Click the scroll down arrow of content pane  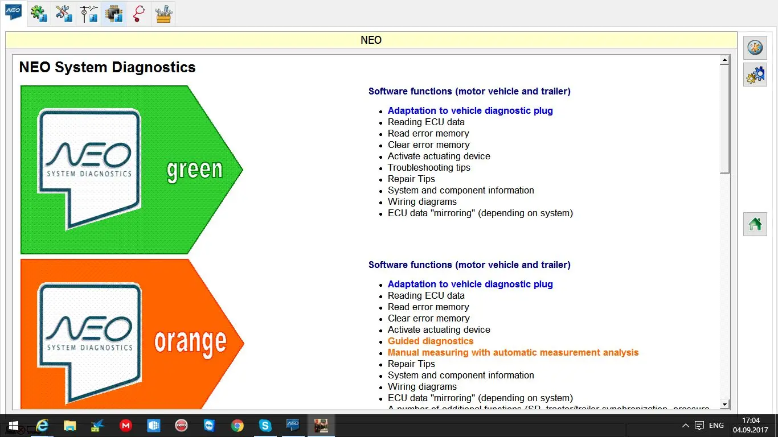pos(725,405)
